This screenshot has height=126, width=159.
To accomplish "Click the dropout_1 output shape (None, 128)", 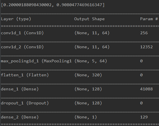I will click(88, 103).
